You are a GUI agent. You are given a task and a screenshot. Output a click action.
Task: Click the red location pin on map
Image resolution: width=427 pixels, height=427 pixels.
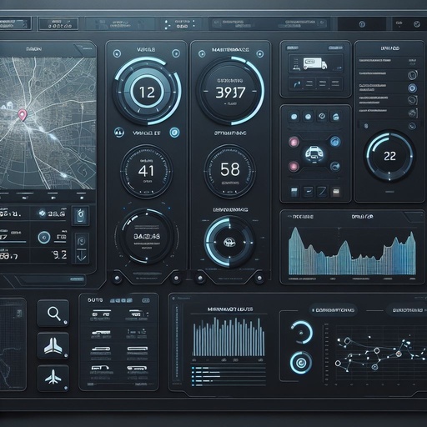(23, 115)
